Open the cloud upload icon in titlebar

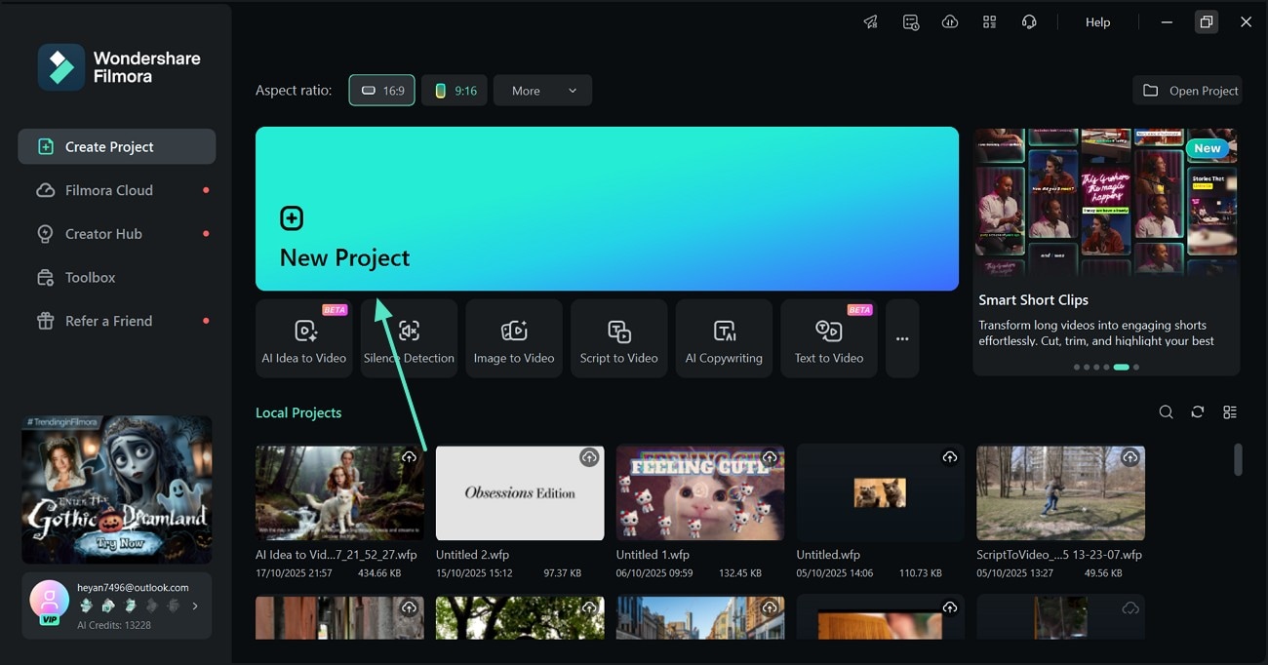click(950, 21)
